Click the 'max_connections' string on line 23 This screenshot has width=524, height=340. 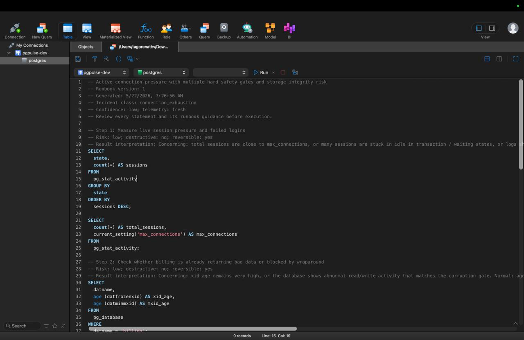(160, 234)
